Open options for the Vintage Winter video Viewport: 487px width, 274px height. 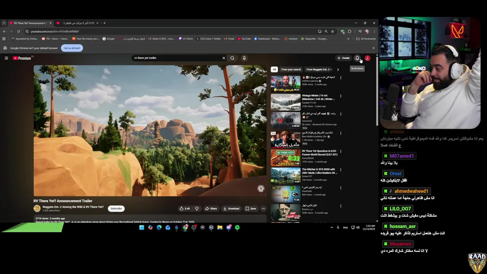click(x=341, y=96)
